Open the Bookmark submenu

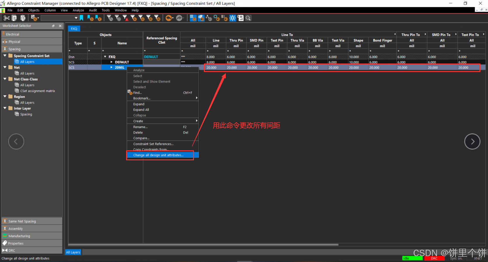[x=163, y=99]
